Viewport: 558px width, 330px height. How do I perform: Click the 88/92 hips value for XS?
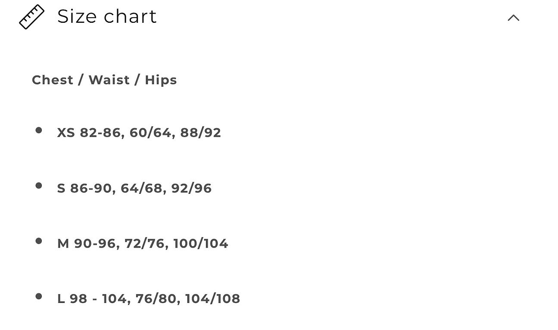tap(200, 132)
